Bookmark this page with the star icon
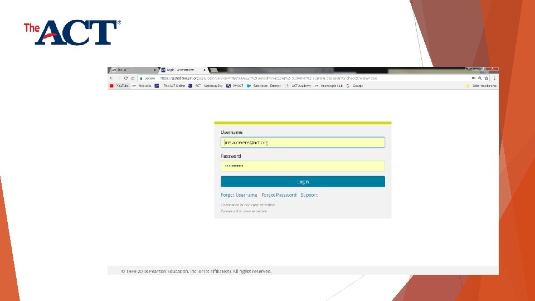 [486, 78]
